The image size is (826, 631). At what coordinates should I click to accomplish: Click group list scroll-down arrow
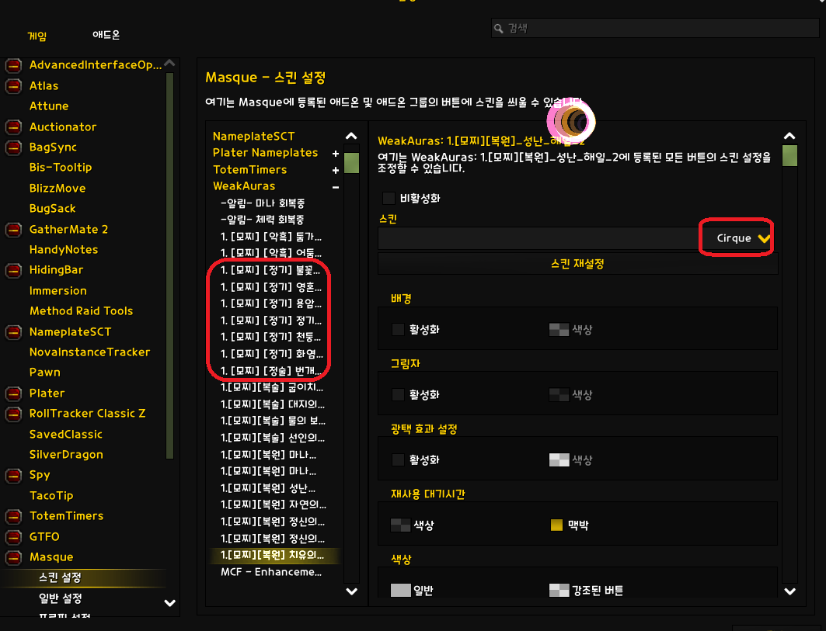pos(351,591)
